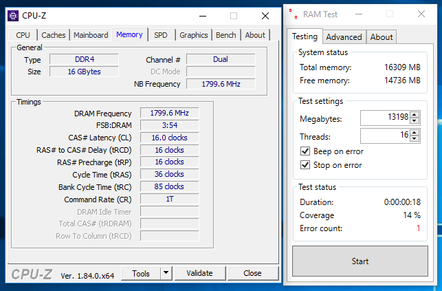Click the CAS# Latency 16.0 clocks value
This screenshot has height=291, width=442.
tap(169, 138)
